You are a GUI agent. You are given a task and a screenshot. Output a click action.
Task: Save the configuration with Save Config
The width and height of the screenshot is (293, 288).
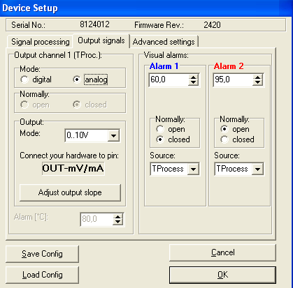[42, 254]
